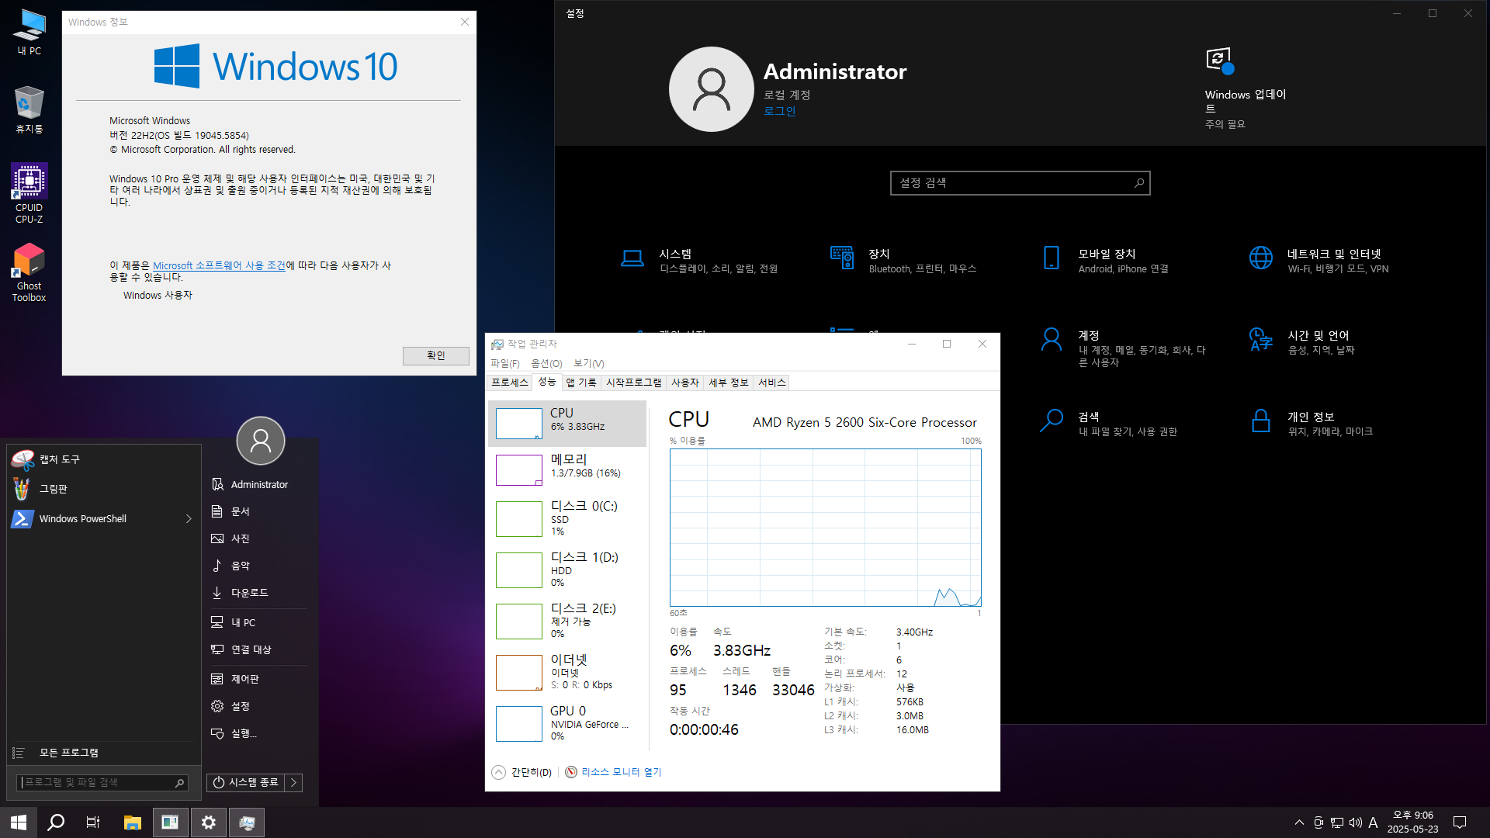Viewport: 1490px width, 838px height.
Task: Click the start menu user avatar picture
Action: (260, 441)
